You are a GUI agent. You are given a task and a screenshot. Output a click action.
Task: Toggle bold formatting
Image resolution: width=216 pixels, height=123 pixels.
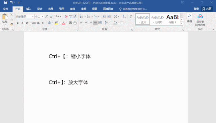[18, 23]
